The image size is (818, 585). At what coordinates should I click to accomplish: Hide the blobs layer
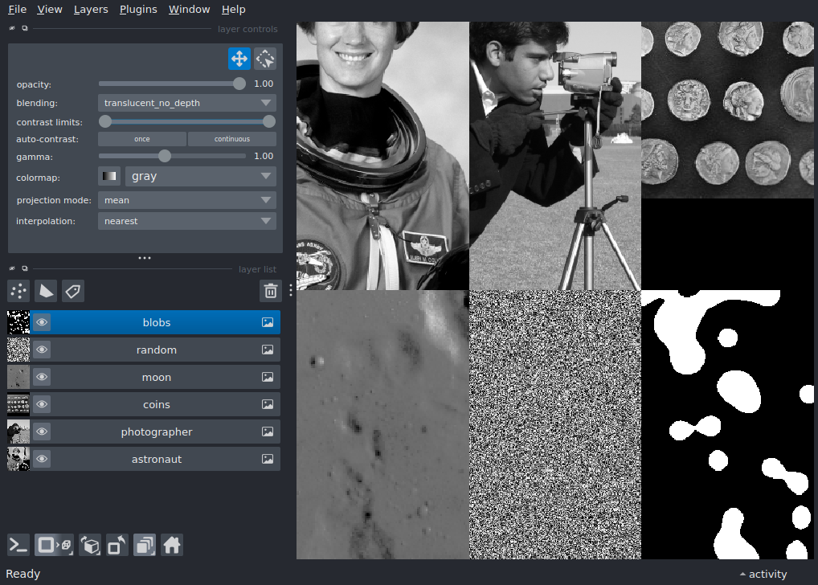(42, 323)
